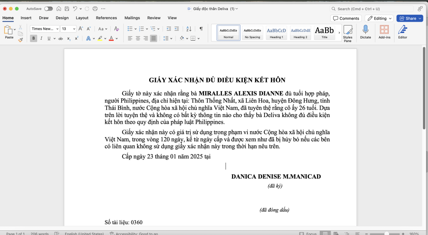Expand the font size dropdown showing 13
Image resolution: width=428 pixels, height=235 pixels.
pos(74,29)
